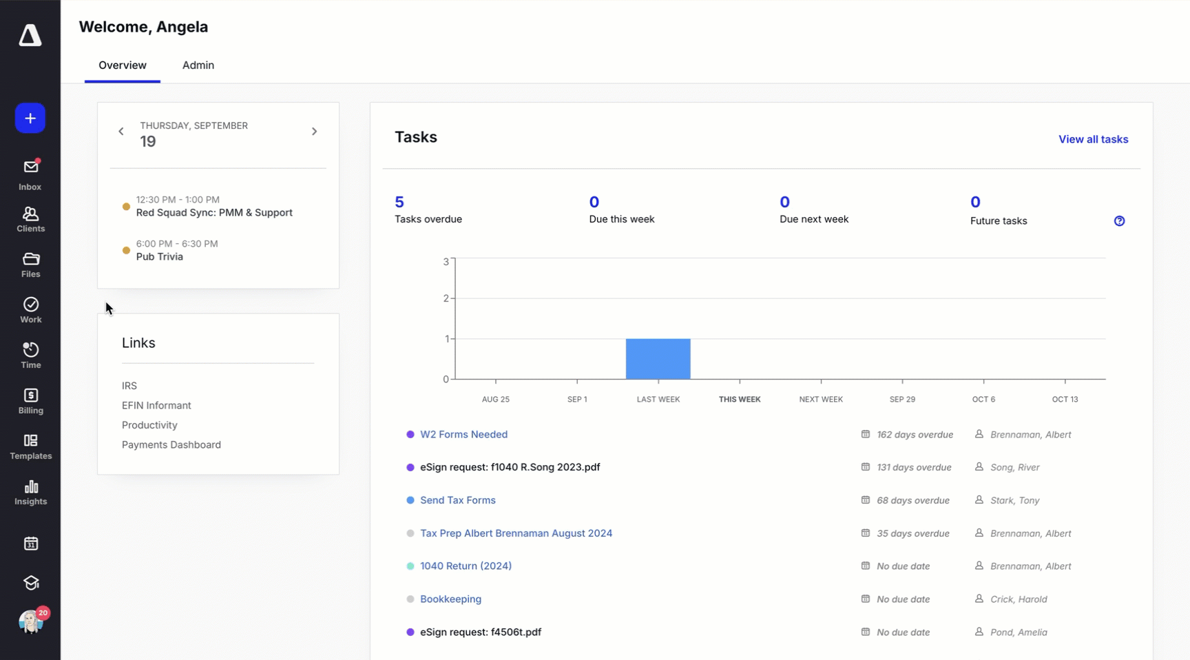Click the help icon beside Future tasks
The height and width of the screenshot is (660, 1190).
(1119, 221)
